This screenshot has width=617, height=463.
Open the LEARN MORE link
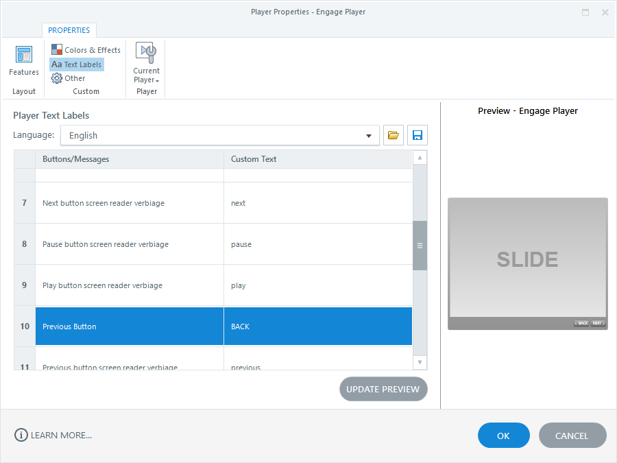(x=53, y=436)
